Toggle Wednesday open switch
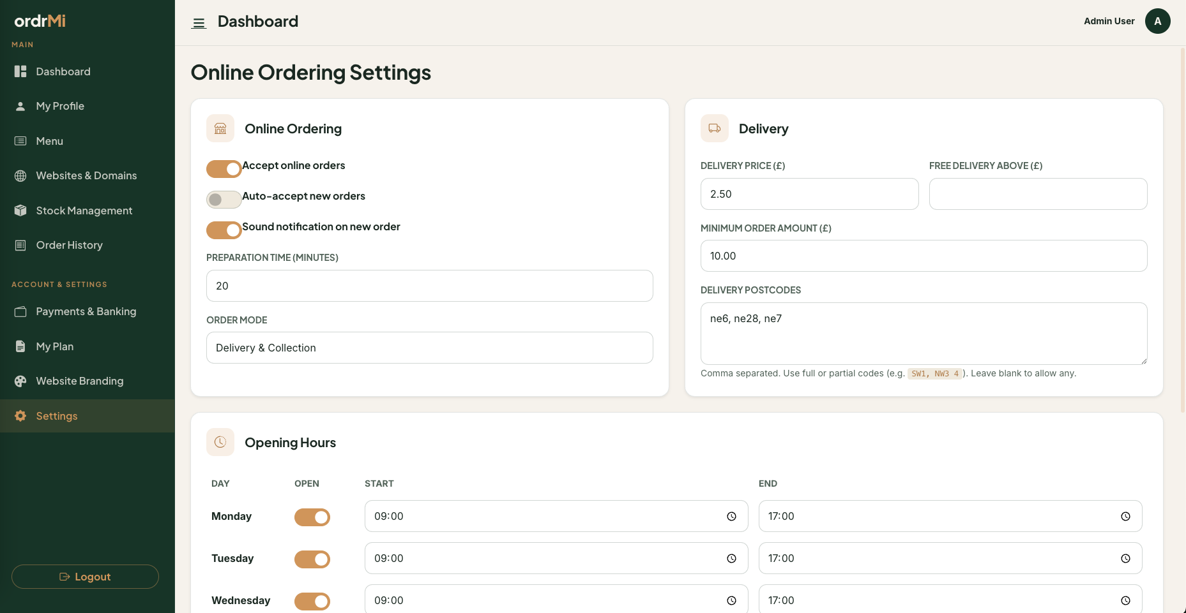This screenshot has height=613, width=1186. point(312,602)
